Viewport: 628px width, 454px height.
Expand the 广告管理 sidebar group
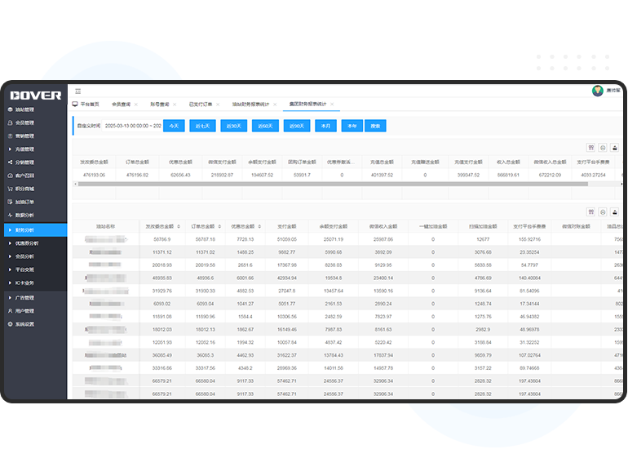25,298
